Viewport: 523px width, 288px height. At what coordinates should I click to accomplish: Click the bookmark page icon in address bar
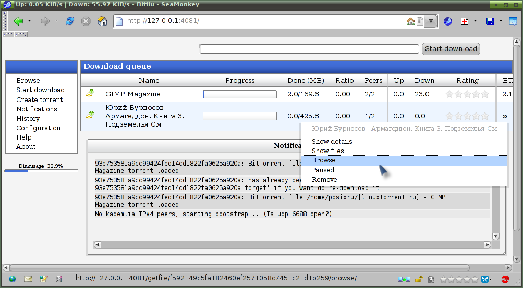420,21
